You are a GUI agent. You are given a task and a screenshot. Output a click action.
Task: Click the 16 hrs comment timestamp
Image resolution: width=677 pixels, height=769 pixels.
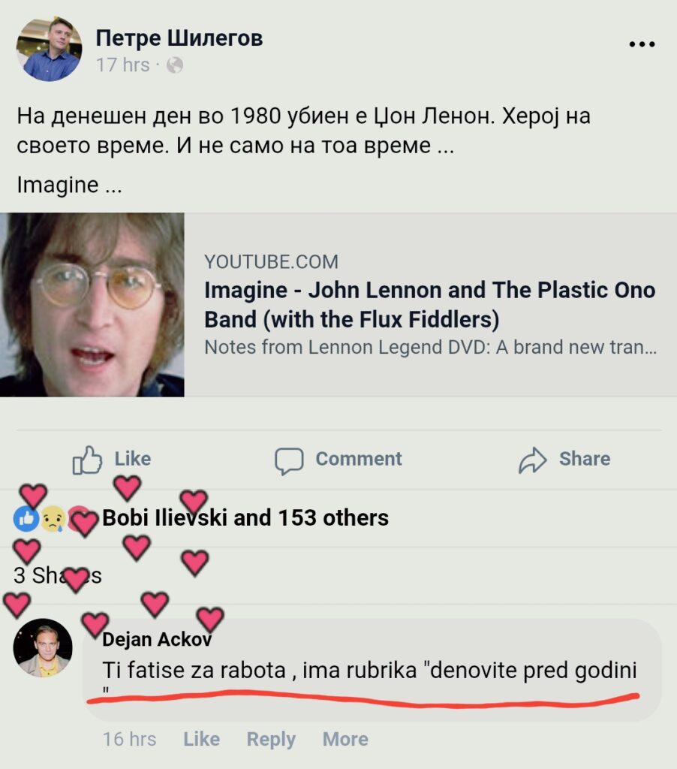(x=129, y=739)
